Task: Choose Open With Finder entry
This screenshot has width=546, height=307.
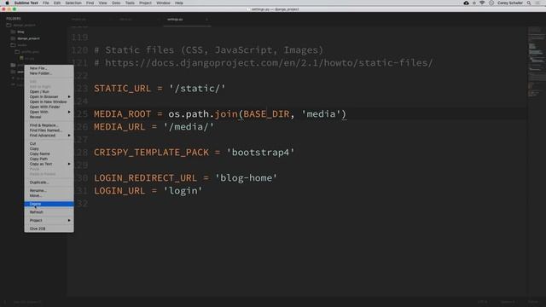Action: (x=49, y=107)
